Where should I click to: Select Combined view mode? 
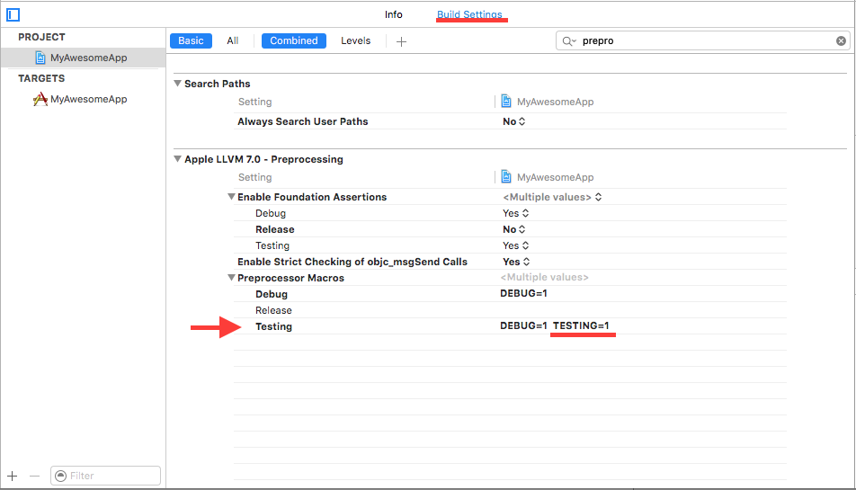tap(294, 41)
